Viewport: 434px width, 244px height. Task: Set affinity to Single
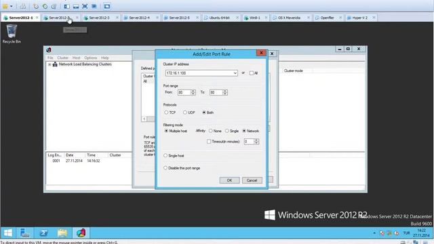coord(227,131)
